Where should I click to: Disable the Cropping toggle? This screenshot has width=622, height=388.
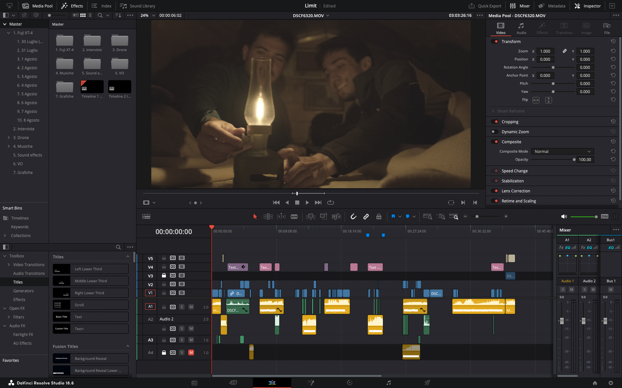495,122
